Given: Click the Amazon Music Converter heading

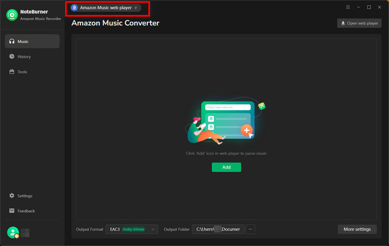Looking at the screenshot, I should [x=116, y=23].
